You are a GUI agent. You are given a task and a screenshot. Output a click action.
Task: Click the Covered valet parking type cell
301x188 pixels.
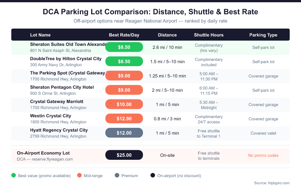click(x=263, y=133)
